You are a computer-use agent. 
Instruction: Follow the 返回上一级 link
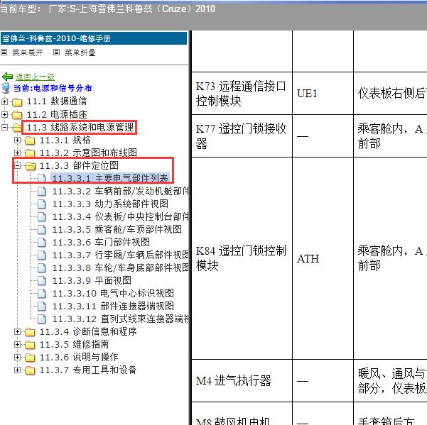tap(35, 77)
